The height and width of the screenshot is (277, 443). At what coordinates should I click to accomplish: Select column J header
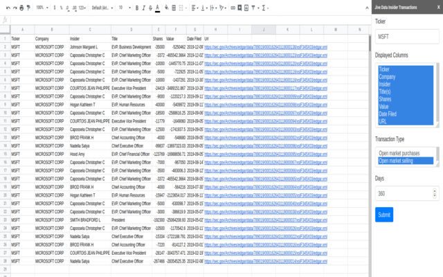[x=264, y=29]
